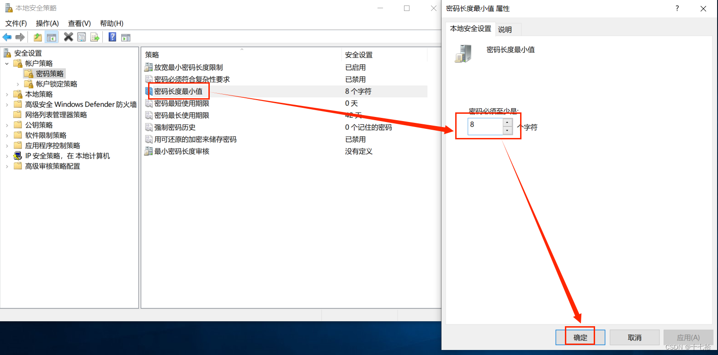
Task: Click the Delete X toolbar icon
Action: [x=69, y=37]
